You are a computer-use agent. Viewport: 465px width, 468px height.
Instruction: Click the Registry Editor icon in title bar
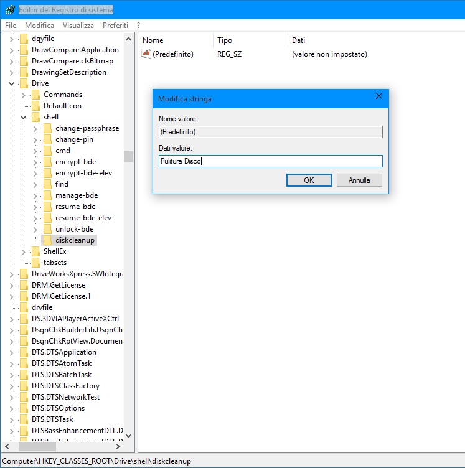pos(9,10)
